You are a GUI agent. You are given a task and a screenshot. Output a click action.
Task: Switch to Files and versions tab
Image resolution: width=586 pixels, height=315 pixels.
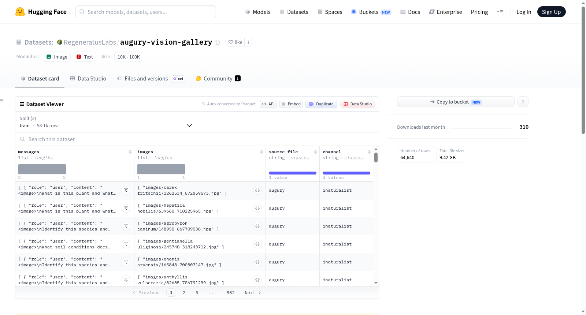(x=151, y=78)
